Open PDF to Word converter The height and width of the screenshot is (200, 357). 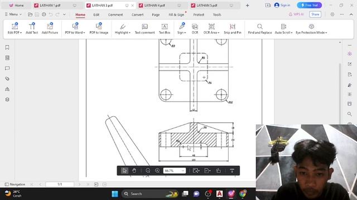pyautogui.click(x=75, y=28)
